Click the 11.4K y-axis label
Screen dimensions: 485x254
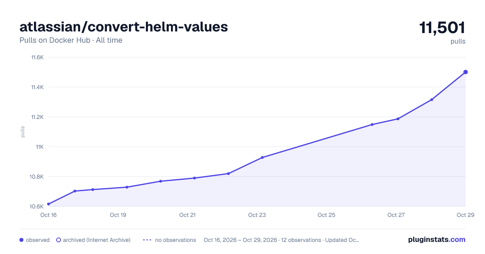tap(38, 87)
